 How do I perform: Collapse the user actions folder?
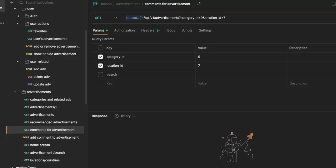pyautogui.click(x=18, y=24)
